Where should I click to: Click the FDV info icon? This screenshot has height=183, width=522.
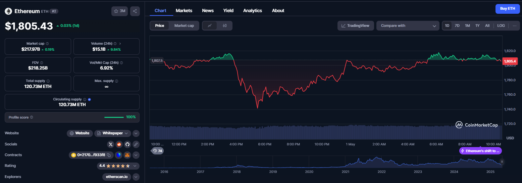[x=41, y=62]
